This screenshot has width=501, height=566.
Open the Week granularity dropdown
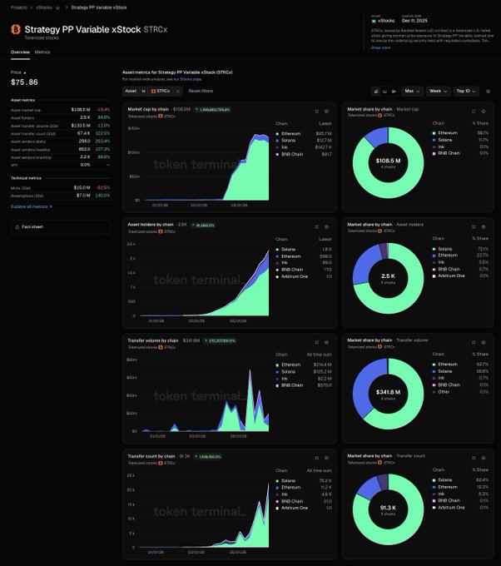tap(439, 92)
